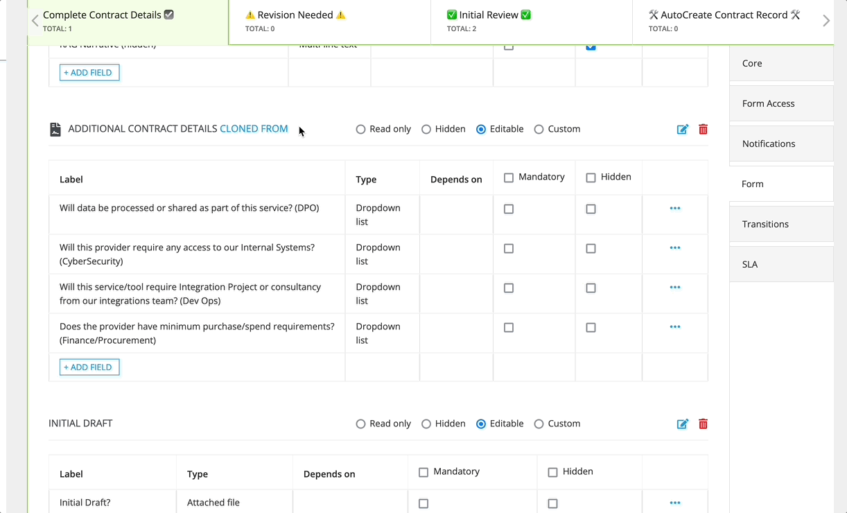Open actions menu for the DPO dropdown field
847x513 pixels.
pyautogui.click(x=675, y=207)
